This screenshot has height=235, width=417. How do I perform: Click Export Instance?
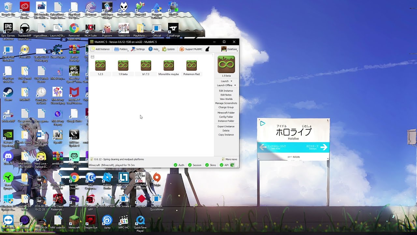(x=226, y=126)
